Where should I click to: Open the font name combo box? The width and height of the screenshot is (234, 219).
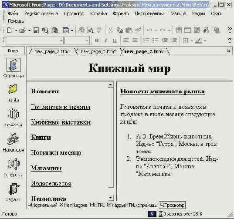(x=34, y=40)
